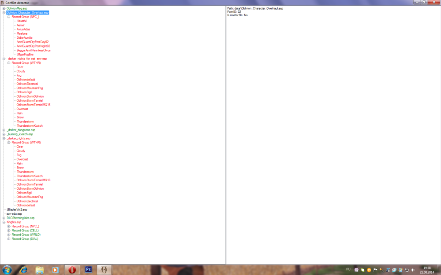The height and width of the screenshot is (275, 441).
Task: Select the OblivionMag.esp plugin label
Action: (17, 8)
